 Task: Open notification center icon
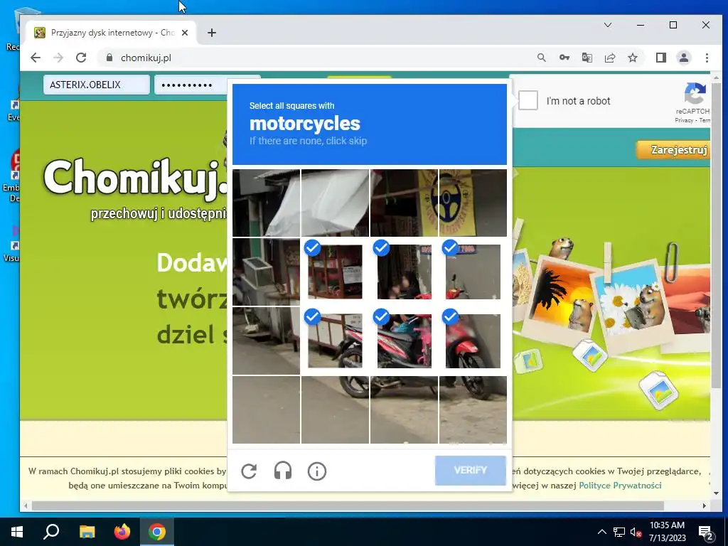click(705, 533)
